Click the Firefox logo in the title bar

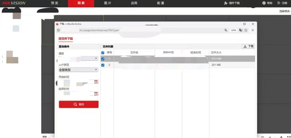coord(57,24)
